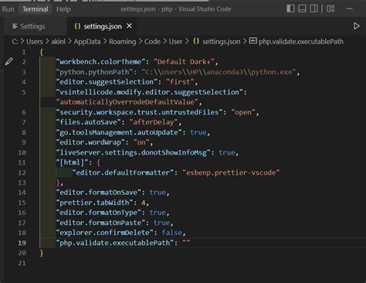
Task: Open the Help menu
Action: pos(63,9)
